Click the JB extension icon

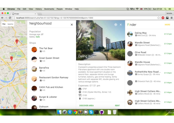pos(167,18)
